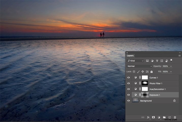Hide the Exposure 1 layer
This screenshot has width=182, height=122.
click(x=128, y=95)
